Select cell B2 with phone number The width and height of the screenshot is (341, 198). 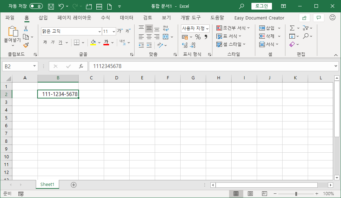coord(58,94)
